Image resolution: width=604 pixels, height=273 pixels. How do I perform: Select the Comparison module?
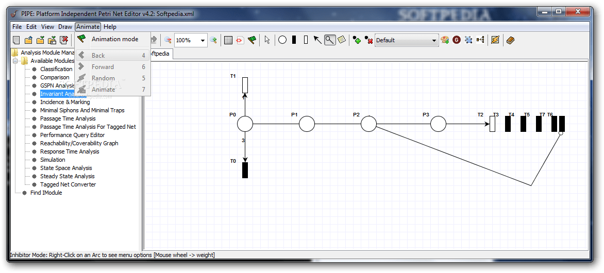[55, 77]
